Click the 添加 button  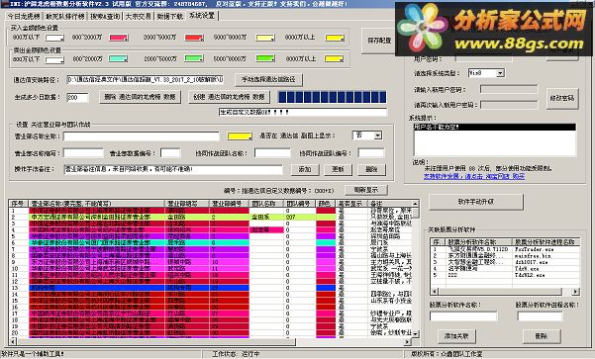tap(305, 169)
